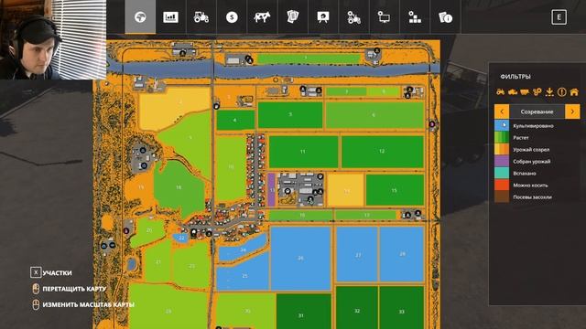Image resolution: width=586 pixels, height=329 pixels.
Task: Click the brown Посевы засохли swatch
Action: [502, 197]
